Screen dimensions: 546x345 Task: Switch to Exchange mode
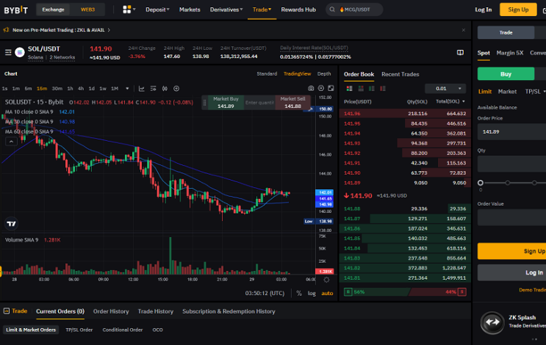point(53,10)
